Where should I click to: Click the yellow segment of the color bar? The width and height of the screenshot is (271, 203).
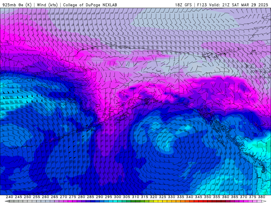[155, 201]
